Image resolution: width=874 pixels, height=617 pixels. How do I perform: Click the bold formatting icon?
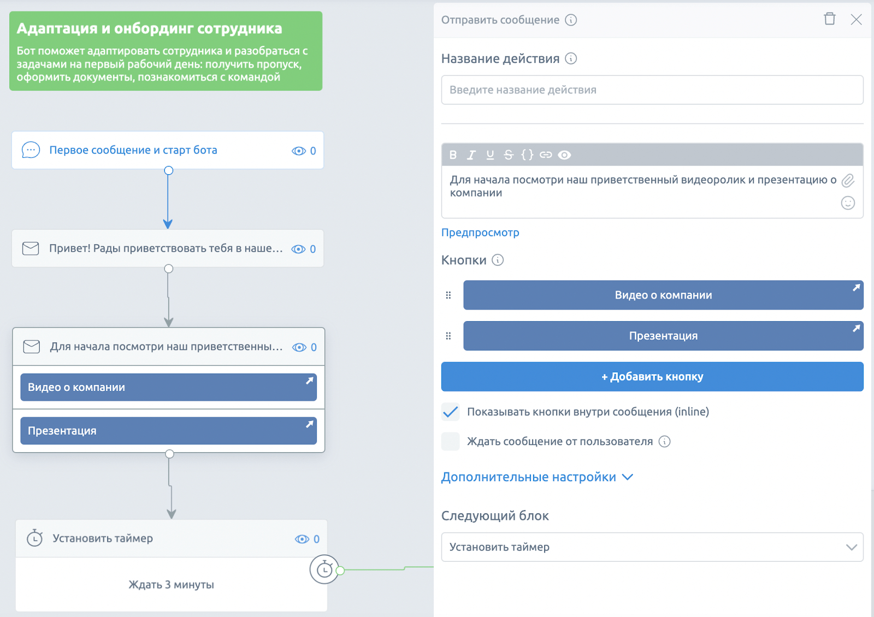coord(453,155)
